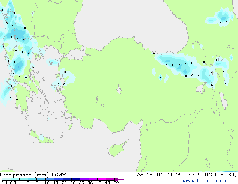Click the 1–2 mm legend color swatch
238x184 pixels.
coord(24,179)
